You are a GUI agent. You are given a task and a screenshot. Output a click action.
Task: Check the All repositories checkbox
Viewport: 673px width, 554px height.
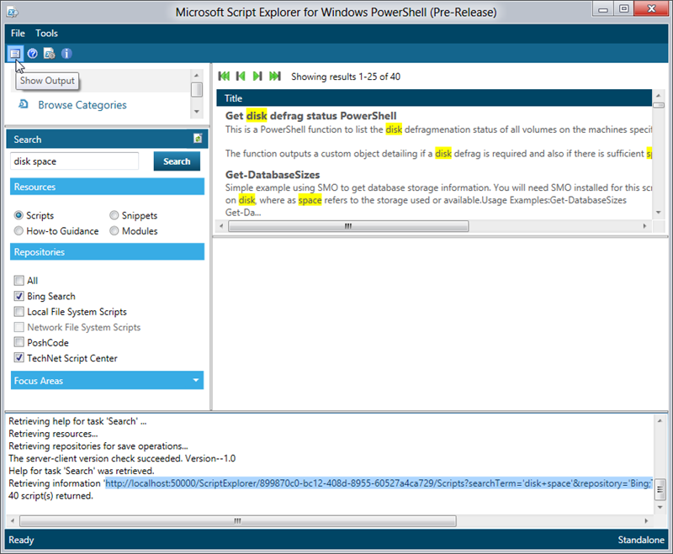point(19,281)
